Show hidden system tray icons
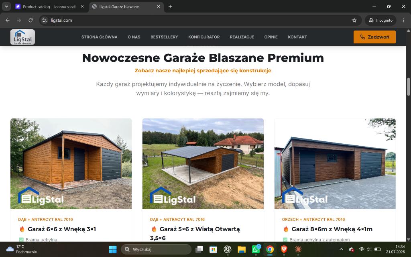411x257 pixels. click(341, 249)
